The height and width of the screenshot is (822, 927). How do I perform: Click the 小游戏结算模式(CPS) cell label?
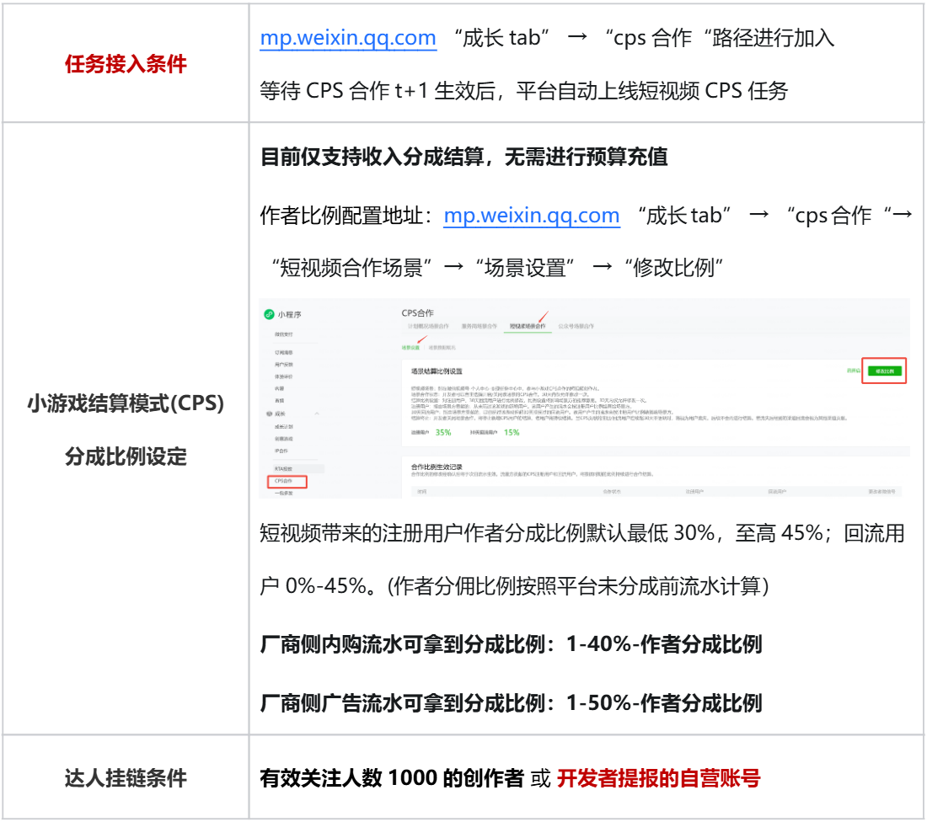126,403
